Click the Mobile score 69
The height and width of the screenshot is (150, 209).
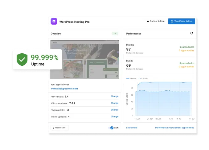129,65
